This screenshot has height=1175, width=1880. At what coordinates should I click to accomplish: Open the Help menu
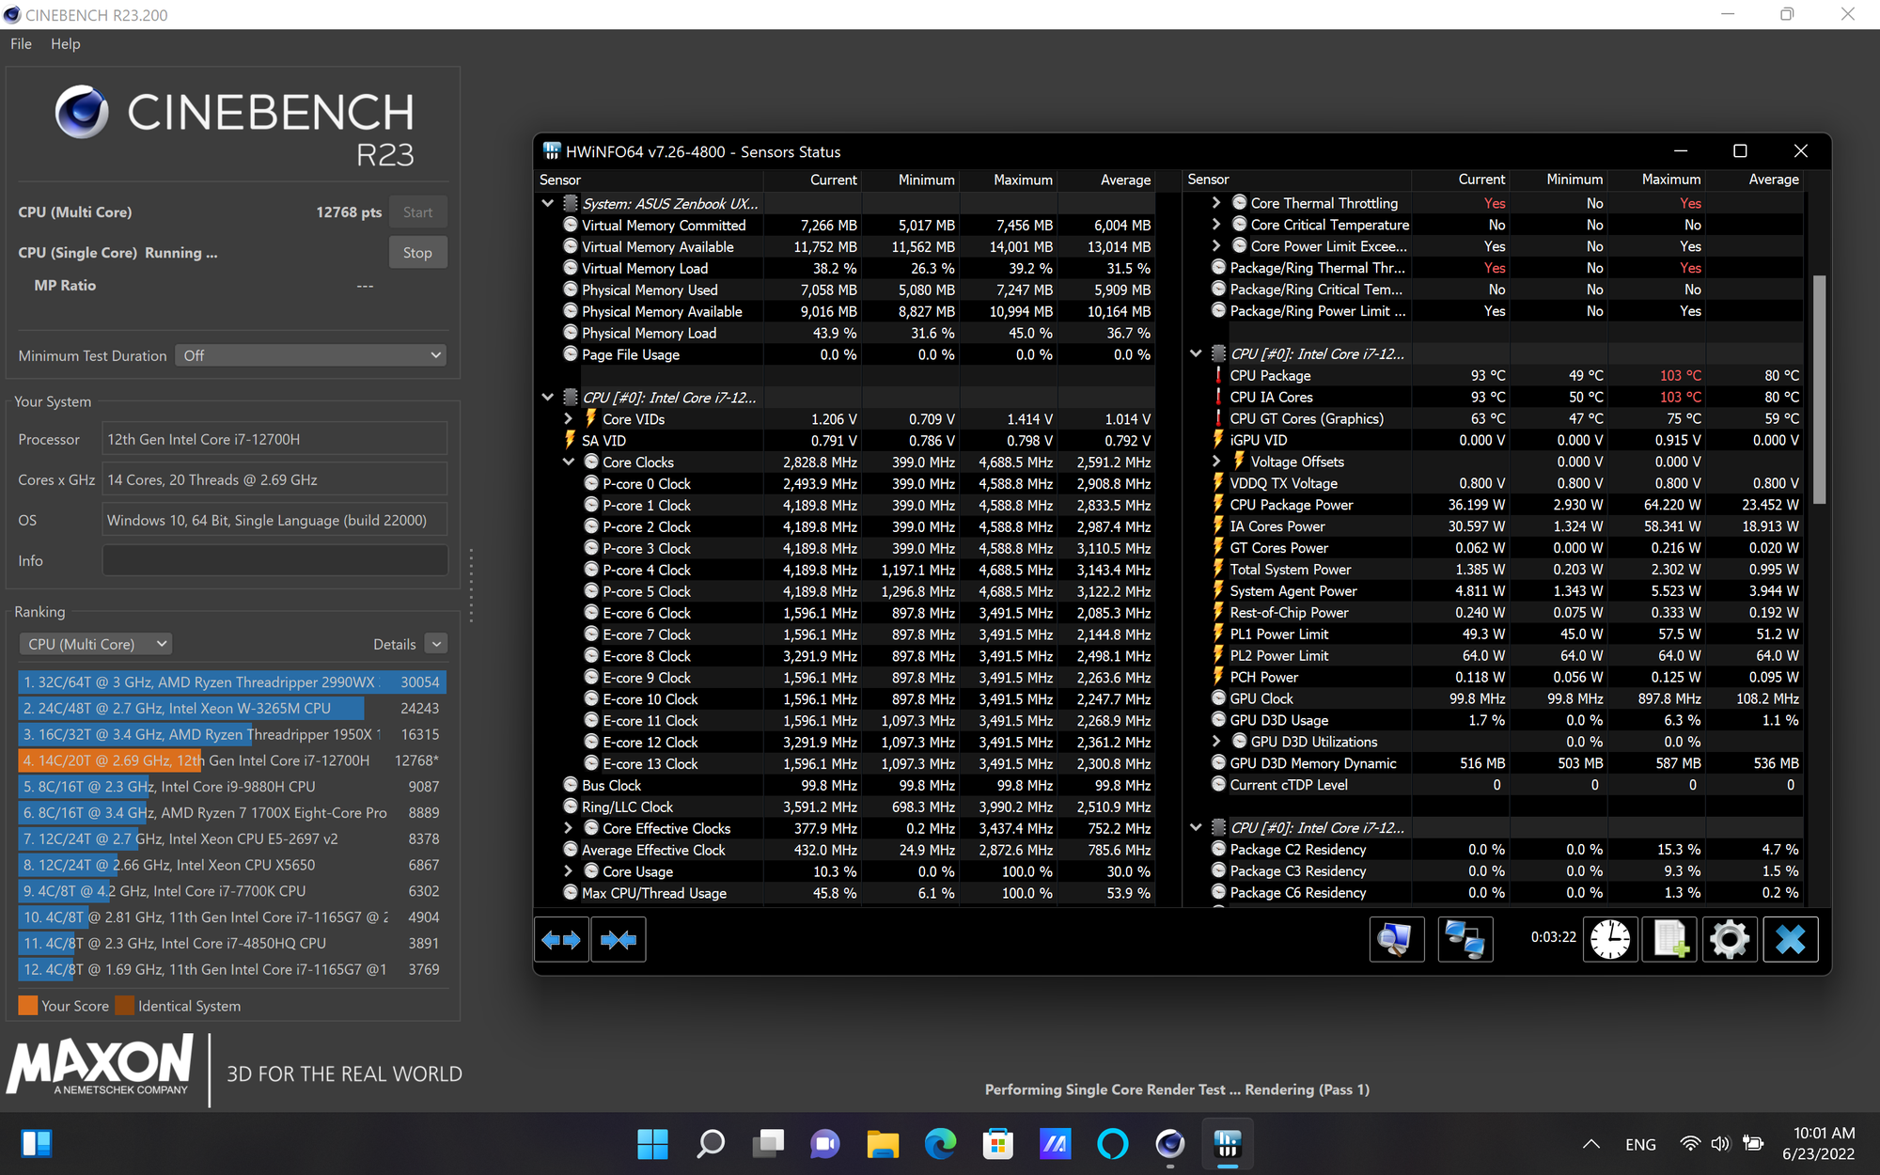point(65,44)
